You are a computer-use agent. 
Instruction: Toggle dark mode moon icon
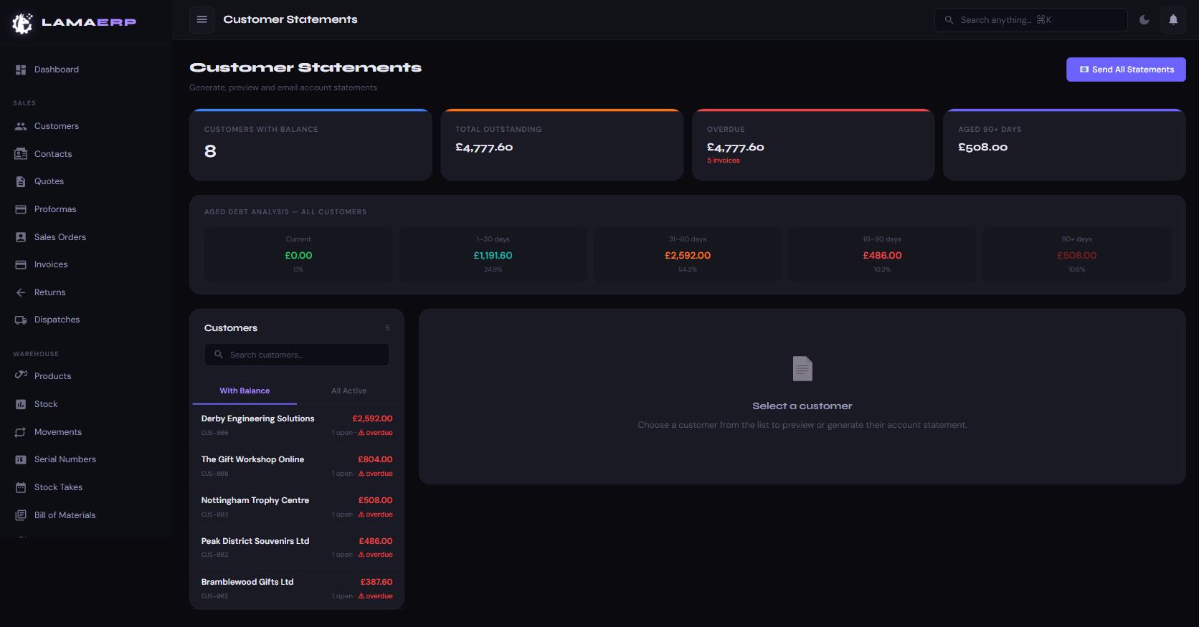(1144, 20)
